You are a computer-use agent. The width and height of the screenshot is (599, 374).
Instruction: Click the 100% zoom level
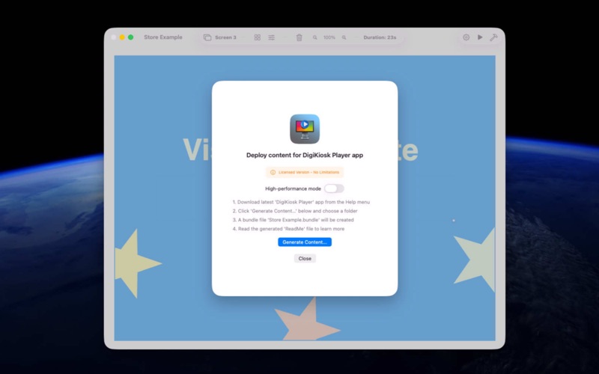pyautogui.click(x=329, y=37)
